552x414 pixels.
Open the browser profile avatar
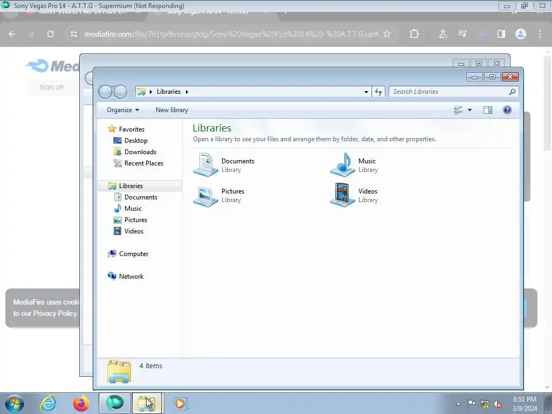click(x=521, y=34)
